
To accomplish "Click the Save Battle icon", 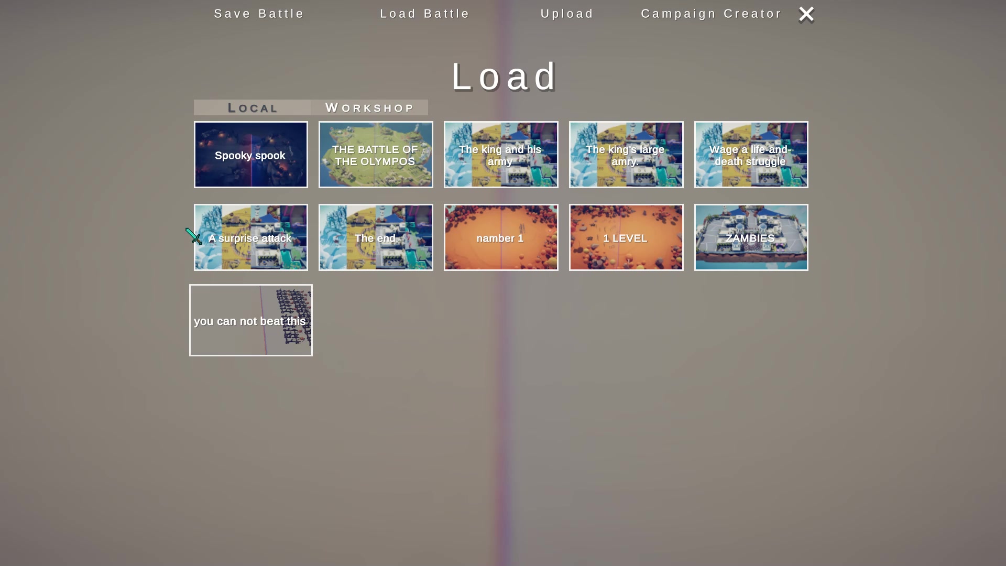I will (x=258, y=13).
